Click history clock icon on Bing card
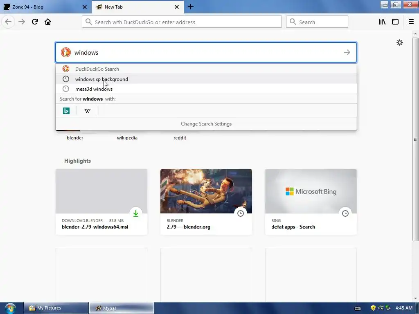Image resolution: width=419 pixels, height=314 pixels. pos(345,213)
